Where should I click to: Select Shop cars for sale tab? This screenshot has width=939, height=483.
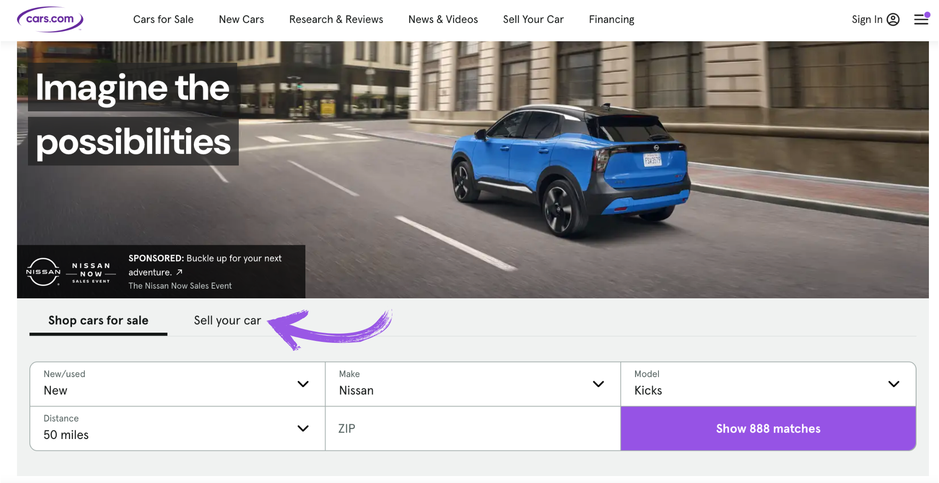(x=98, y=320)
